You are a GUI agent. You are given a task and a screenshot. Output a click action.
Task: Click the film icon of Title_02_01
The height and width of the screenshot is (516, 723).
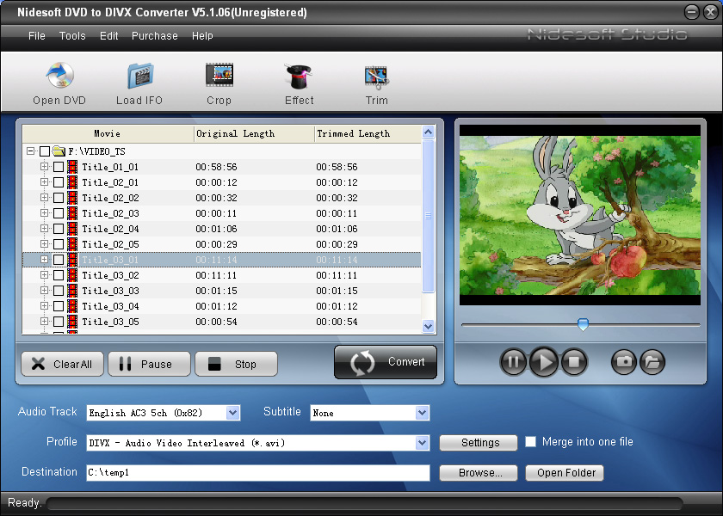pos(72,182)
